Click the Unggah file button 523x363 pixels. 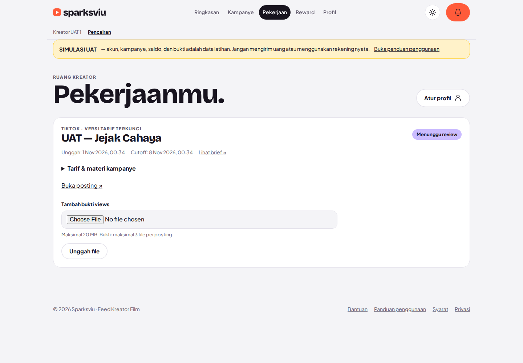[x=84, y=251]
